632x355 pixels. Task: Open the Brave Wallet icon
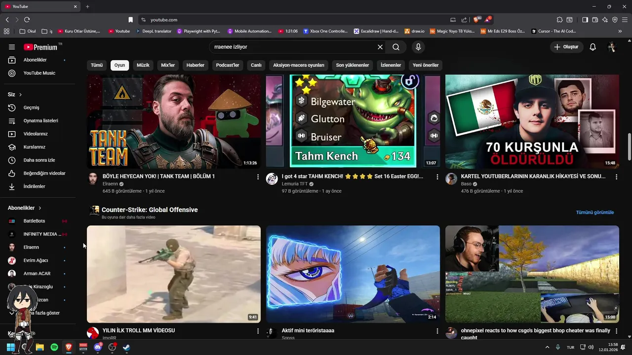pyautogui.click(x=595, y=20)
